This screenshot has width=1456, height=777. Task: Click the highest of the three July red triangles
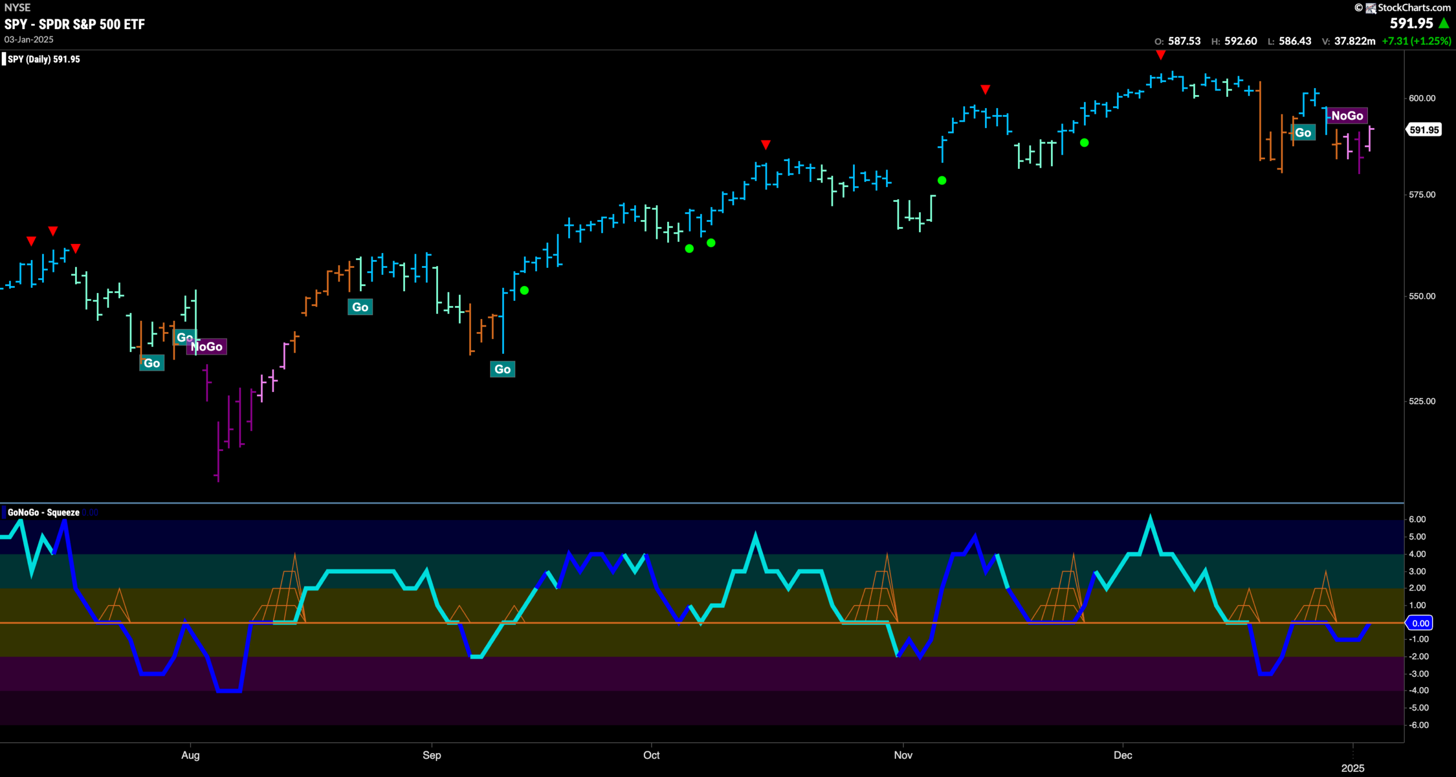(53, 231)
